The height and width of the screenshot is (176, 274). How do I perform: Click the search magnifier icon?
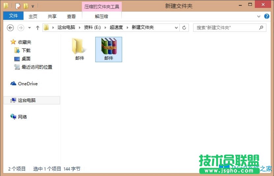tap(261, 28)
